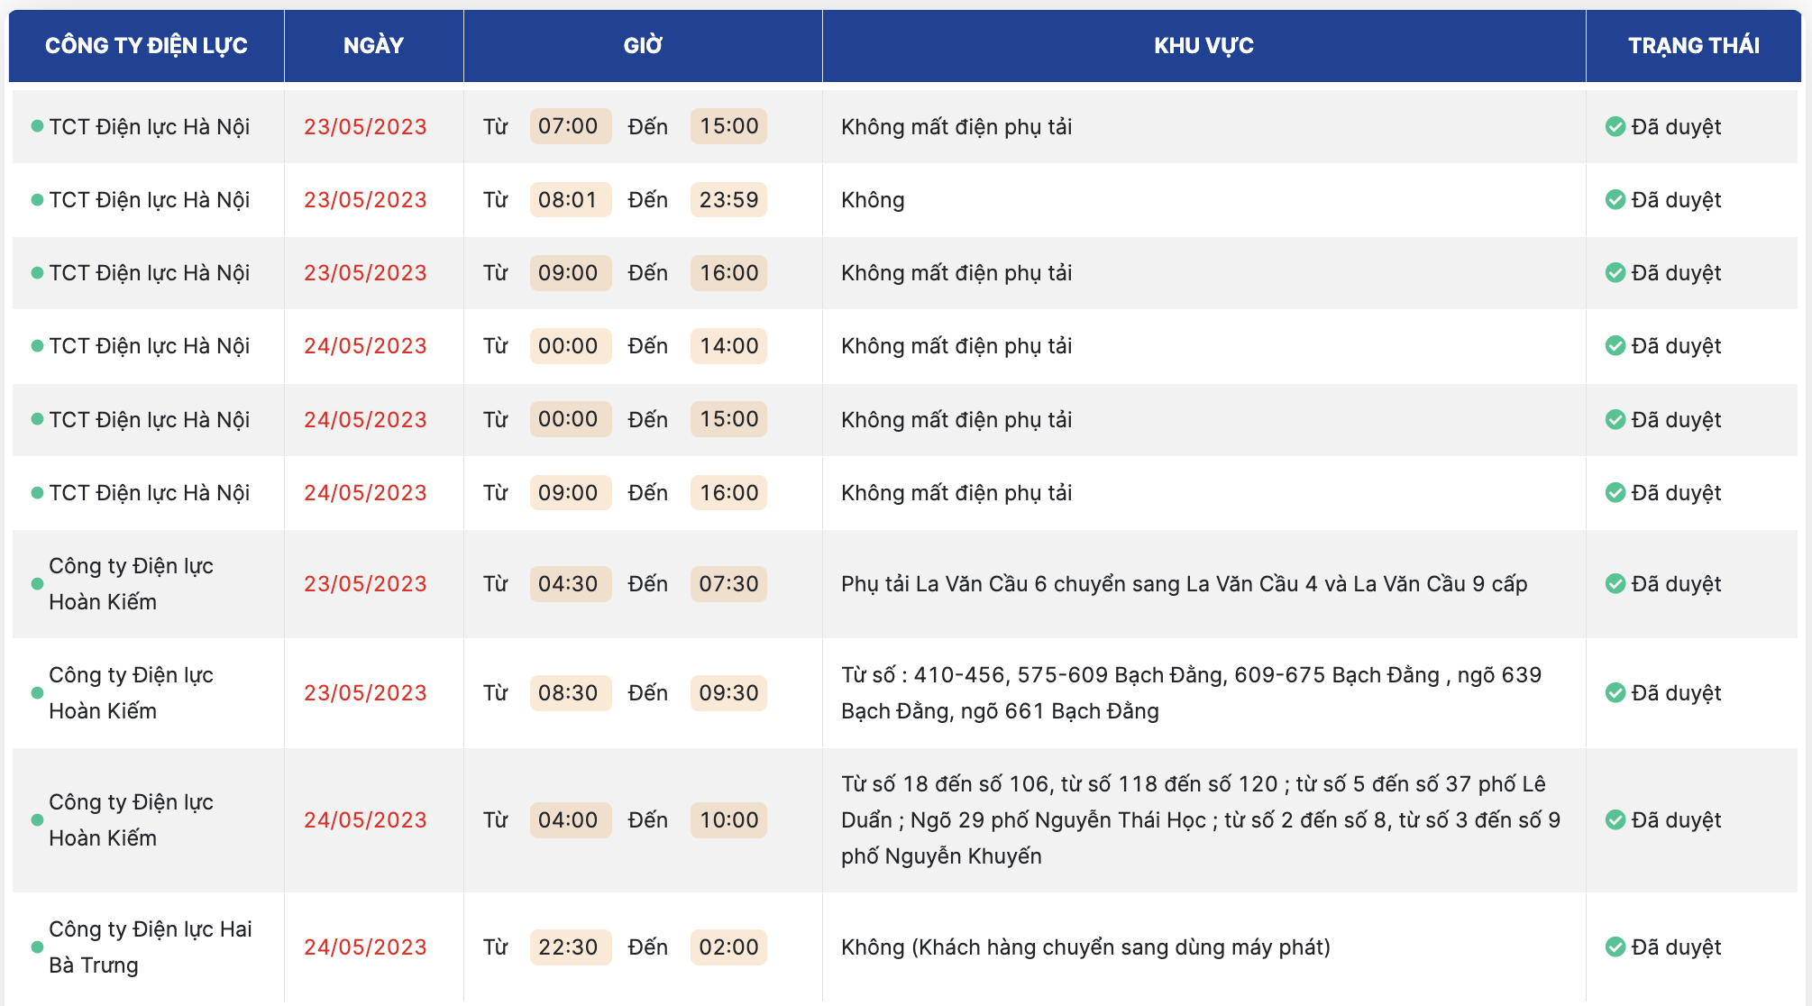Click the area cell reading only 'Không'
This screenshot has height=1006, width=1812.
click(873, 199)
